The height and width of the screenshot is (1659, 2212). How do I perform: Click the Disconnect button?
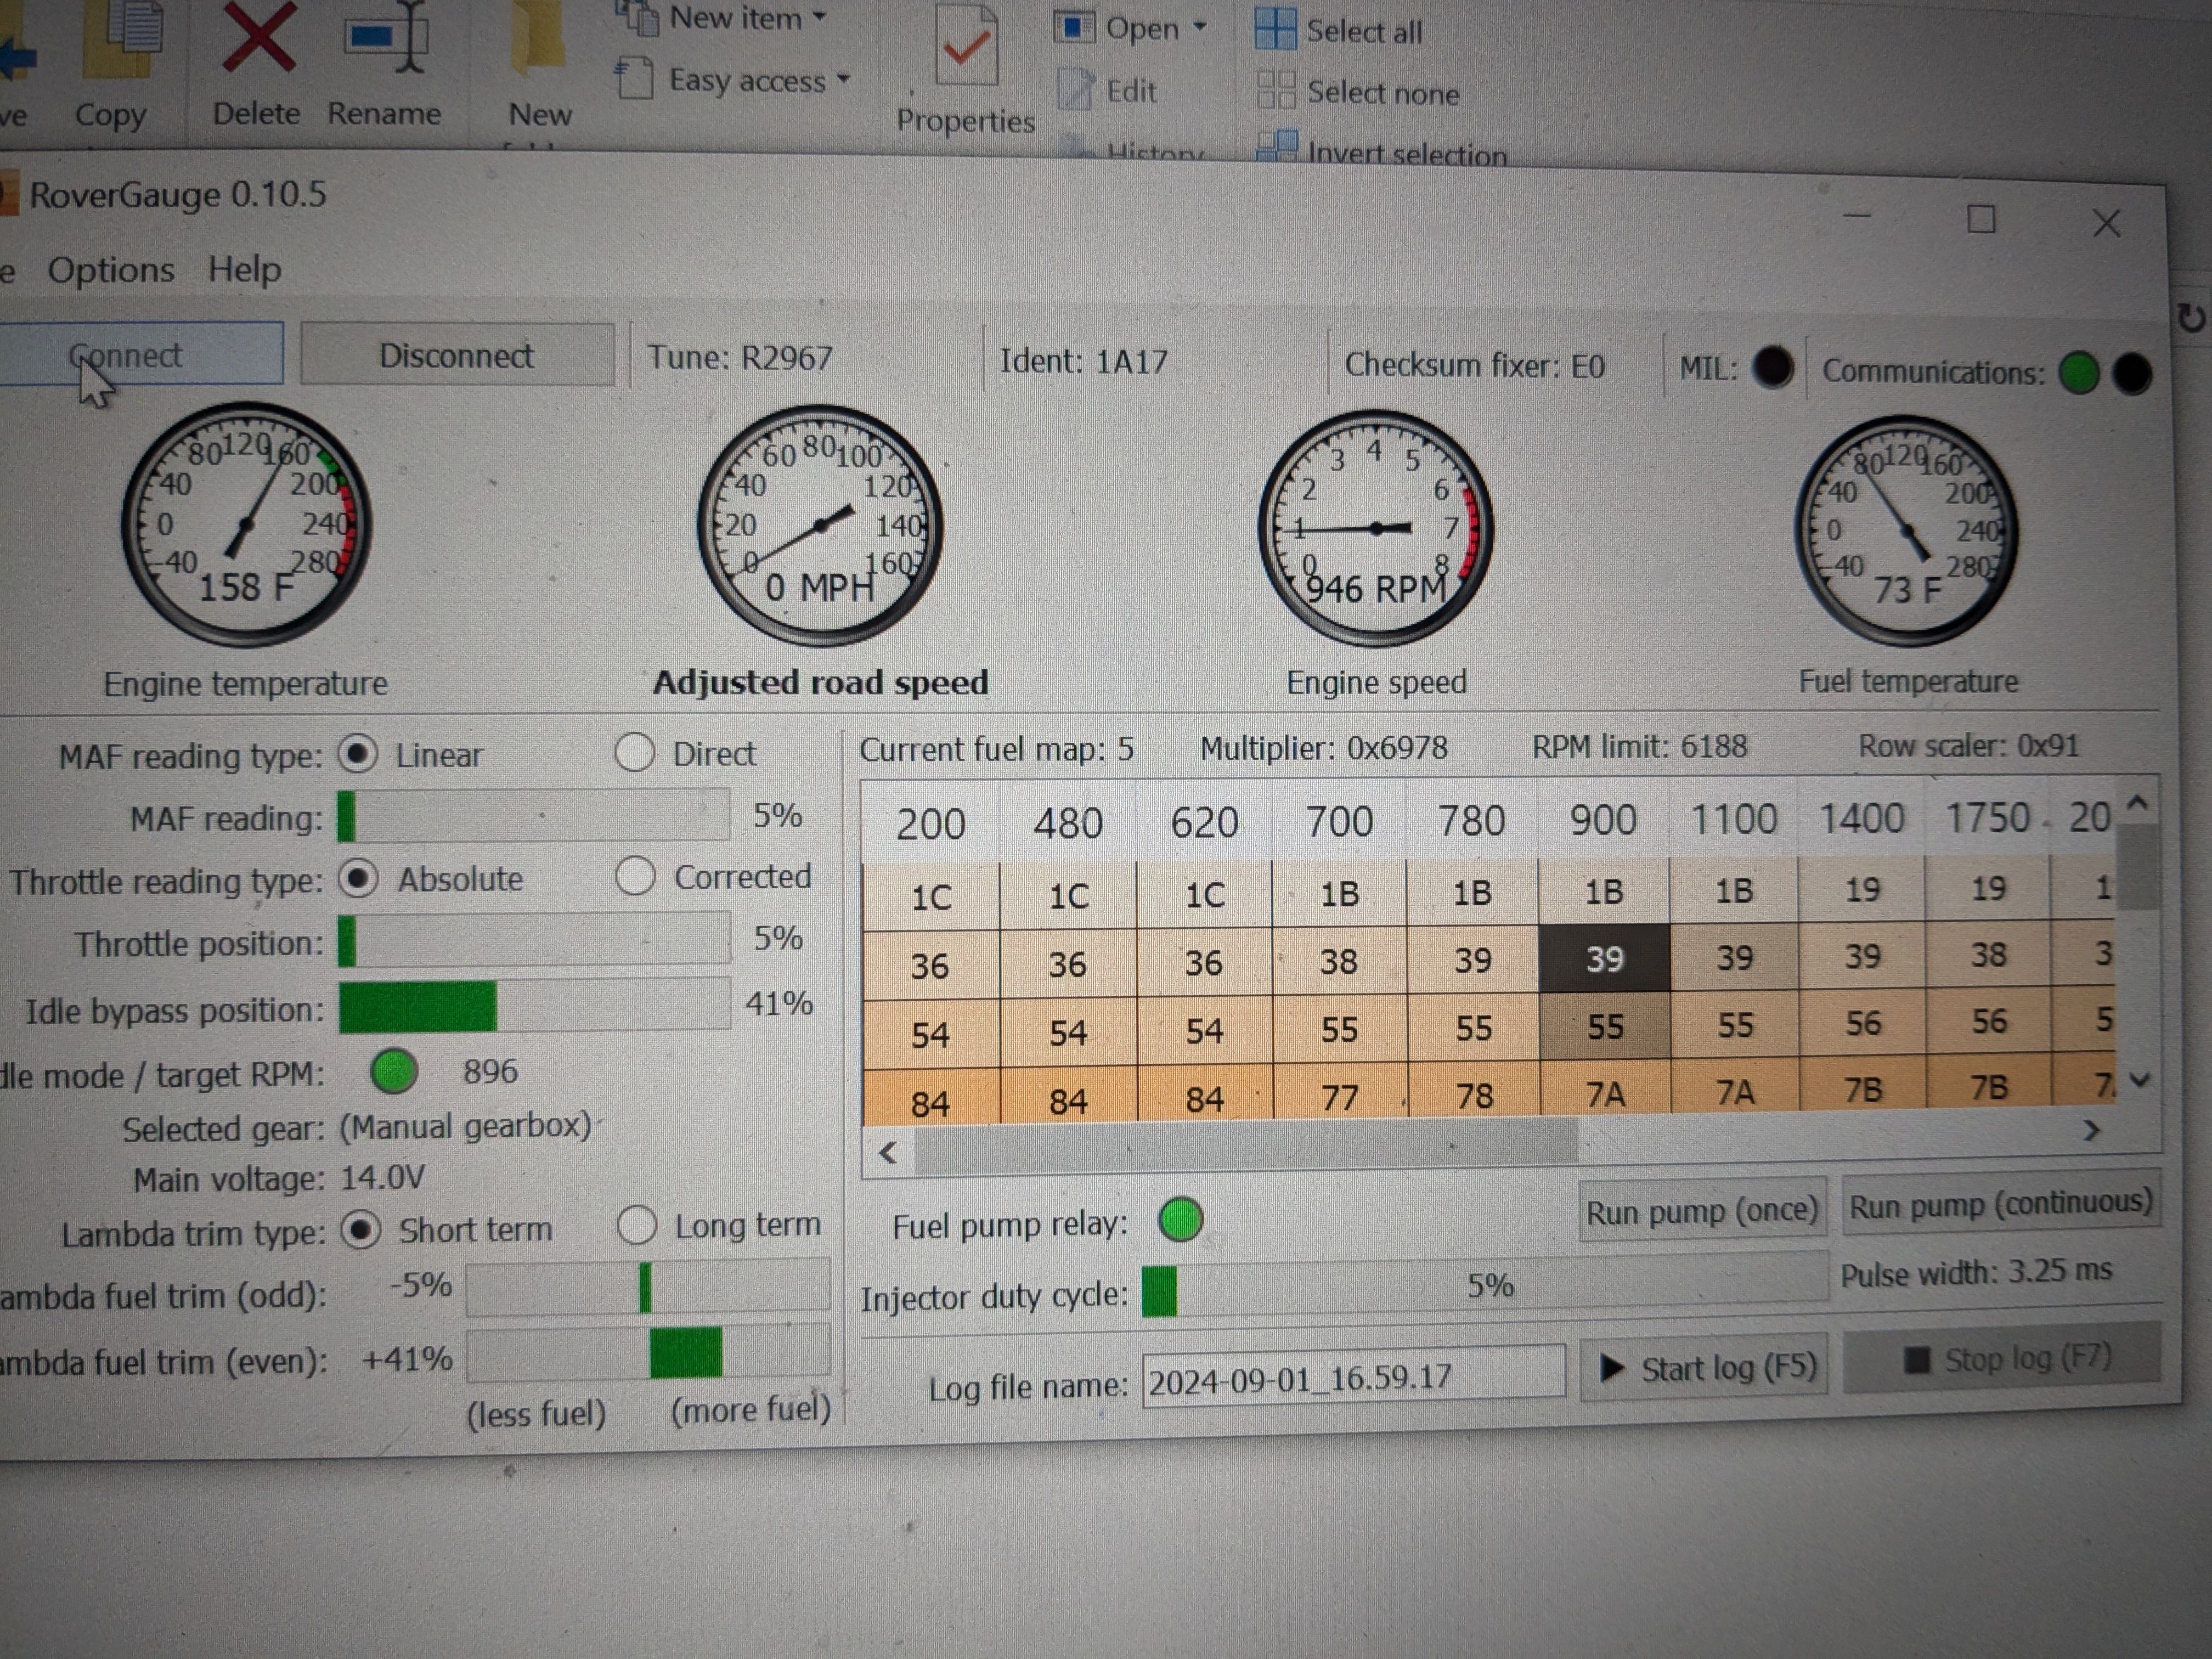(457, 356)
